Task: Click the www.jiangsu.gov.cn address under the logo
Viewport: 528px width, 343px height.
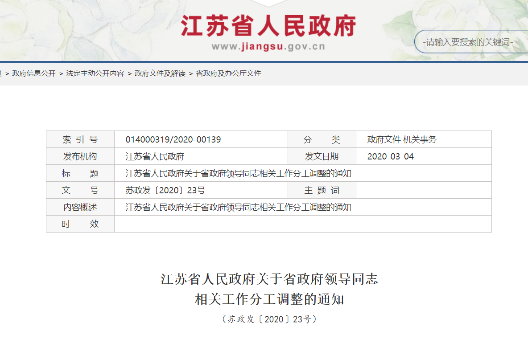Action: pos(268,47)
